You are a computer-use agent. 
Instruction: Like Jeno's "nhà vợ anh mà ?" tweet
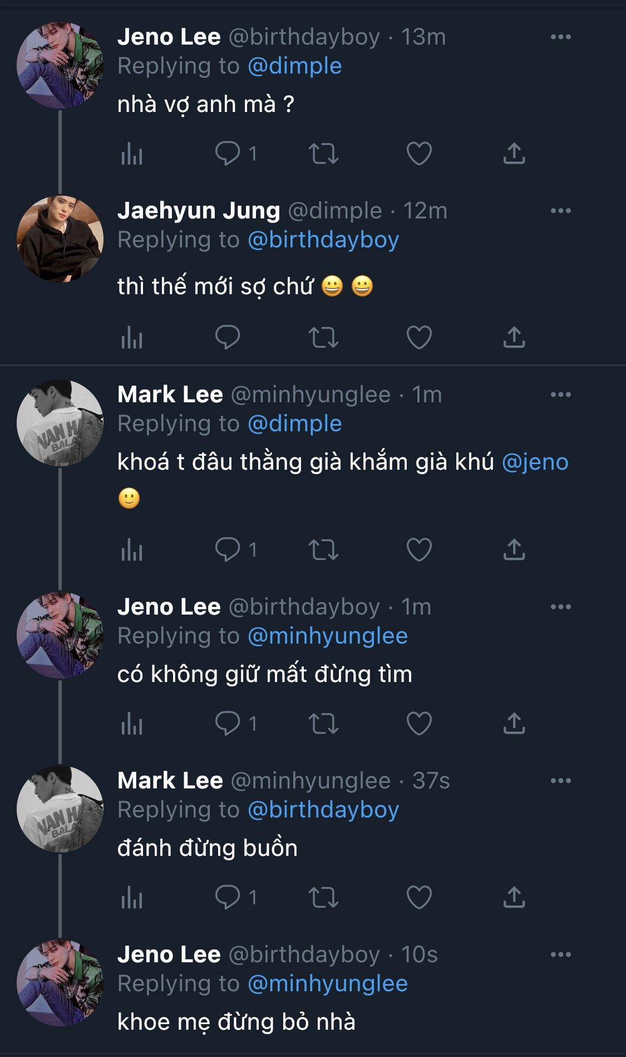tap(419, 153)
